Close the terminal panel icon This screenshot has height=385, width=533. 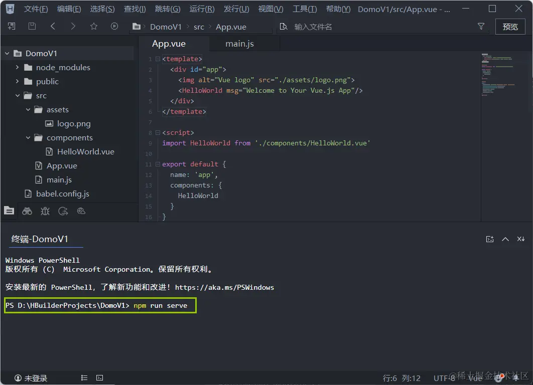pos(521,239)
